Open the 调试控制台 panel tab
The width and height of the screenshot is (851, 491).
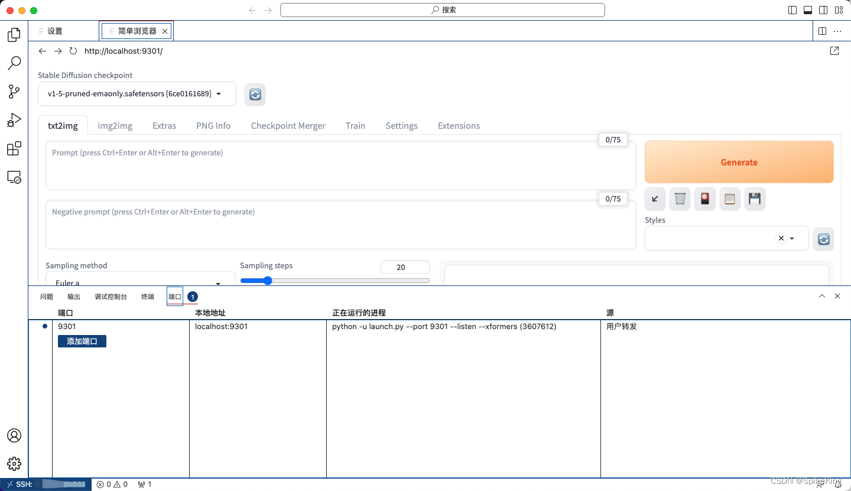click(111, 297)
